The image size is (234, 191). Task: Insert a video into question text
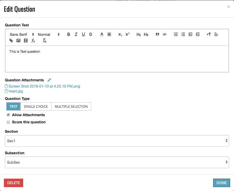pos(26,41)
